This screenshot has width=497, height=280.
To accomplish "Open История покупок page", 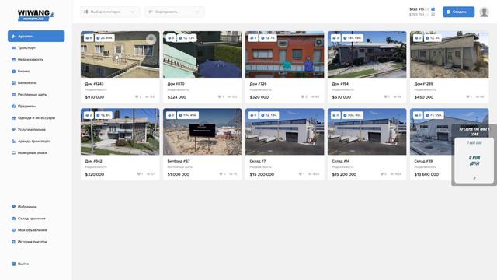I will pyautogui.click(x=32, y=242).
